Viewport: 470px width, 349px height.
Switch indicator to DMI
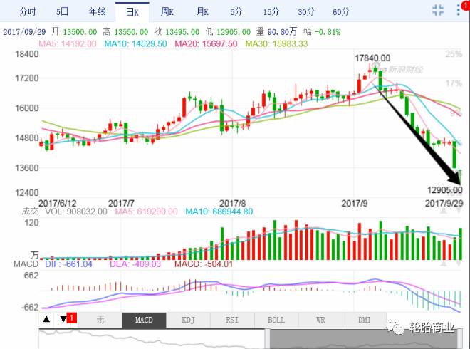[x=365, y=320]
